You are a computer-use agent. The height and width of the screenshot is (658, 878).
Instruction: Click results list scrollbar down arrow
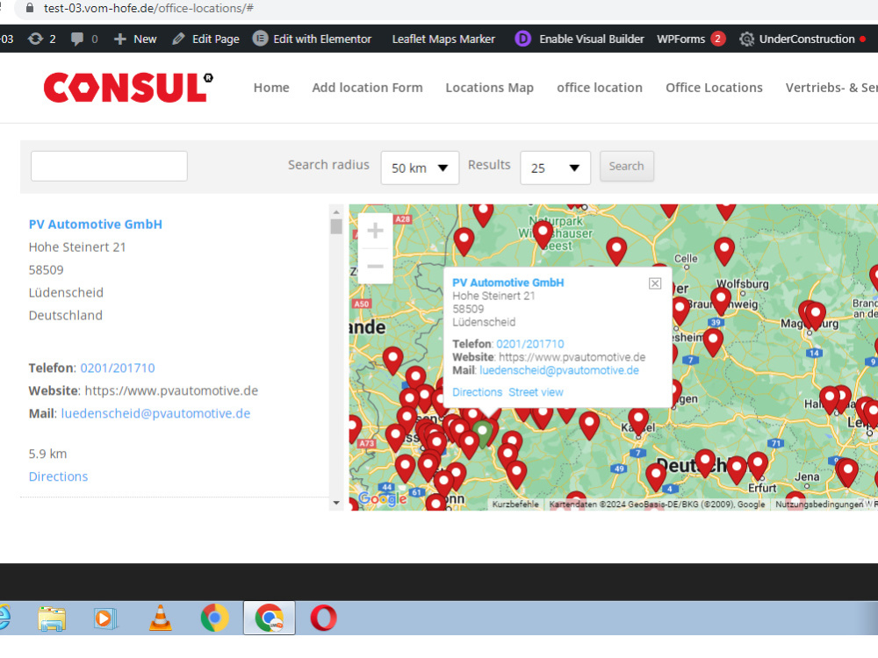pos(336,503)
